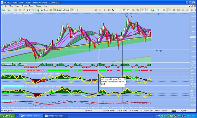The width and height of the screenshot is (197, 118).
Task: Click the connection status bars indicator
Action: tap(174, 111)
